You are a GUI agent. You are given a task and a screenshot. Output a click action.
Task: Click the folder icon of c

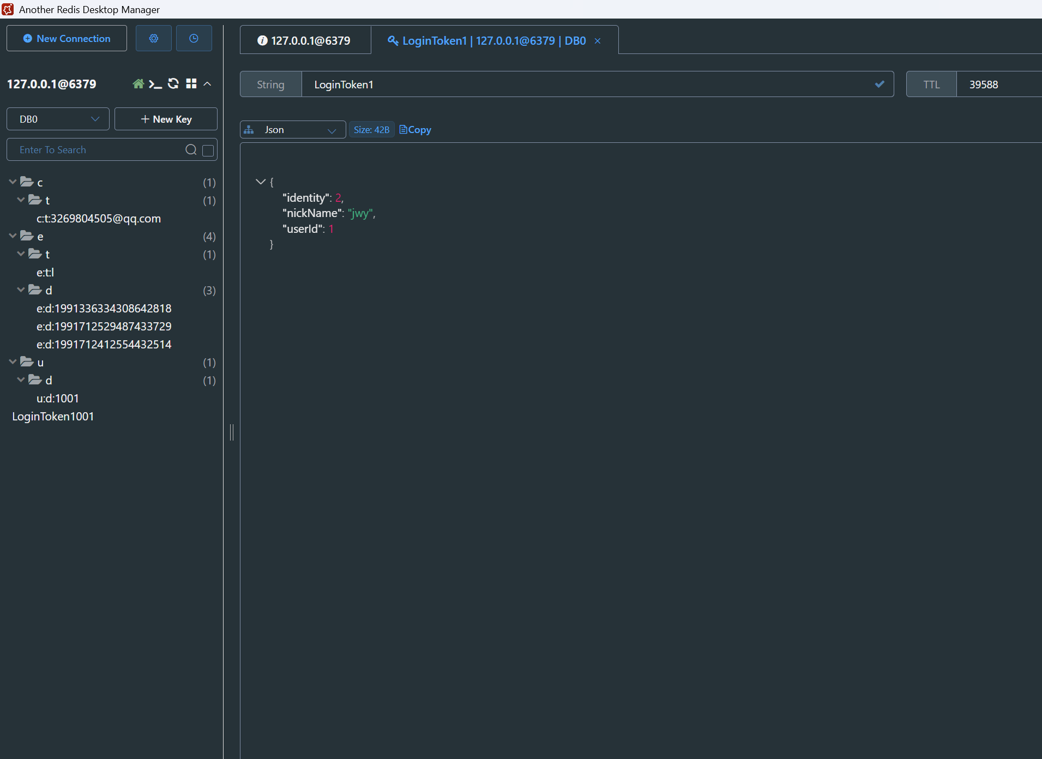27,181
